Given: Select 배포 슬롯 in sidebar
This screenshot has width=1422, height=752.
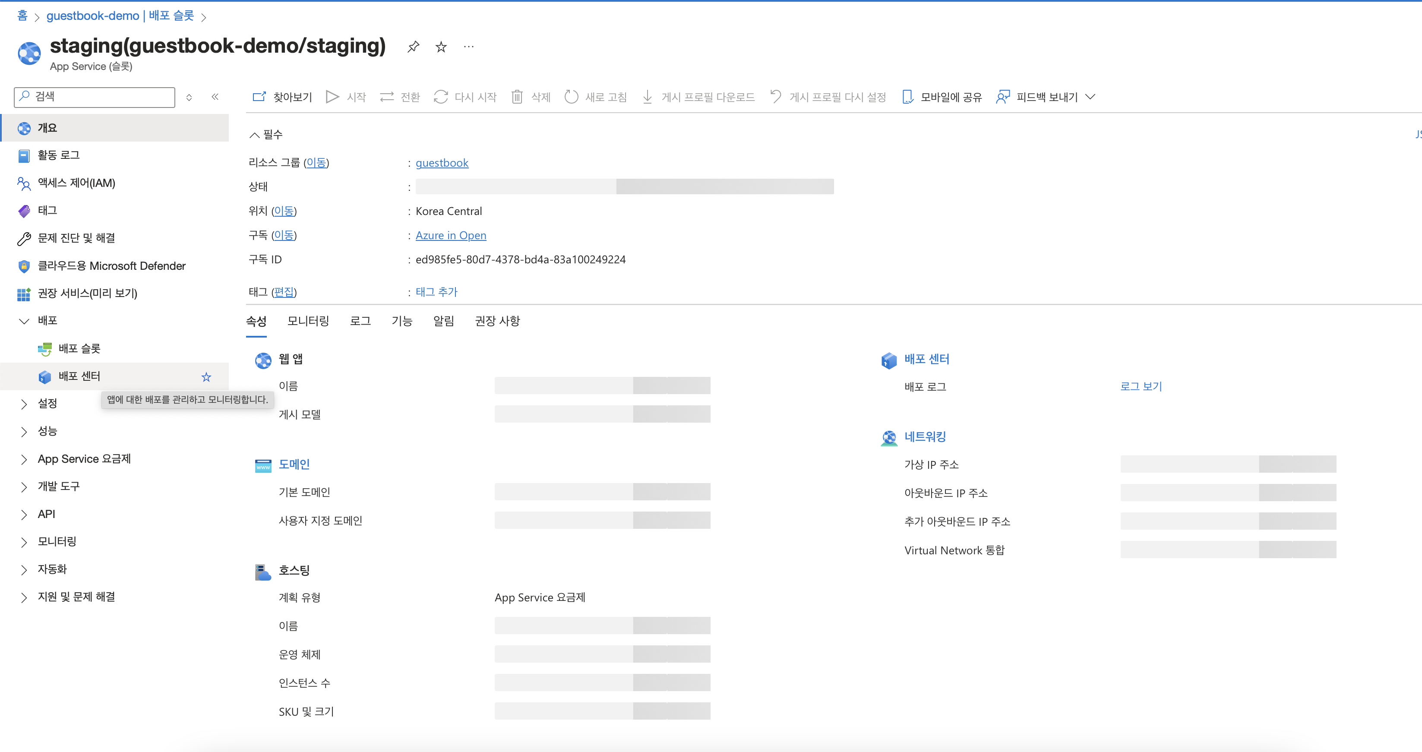Looking at the screenshot, I should [x=79, y=348].
